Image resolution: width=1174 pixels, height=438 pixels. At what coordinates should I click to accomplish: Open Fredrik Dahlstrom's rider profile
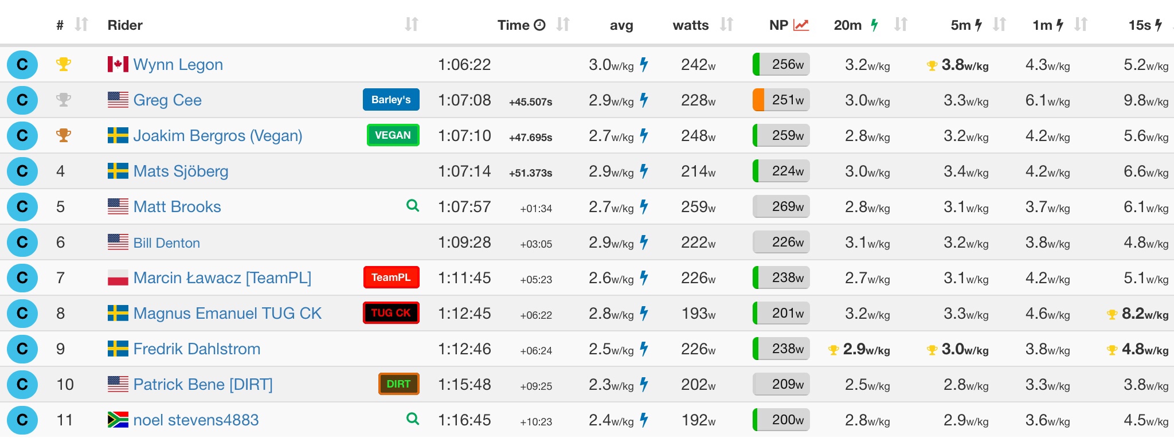(x=197, y=349)
